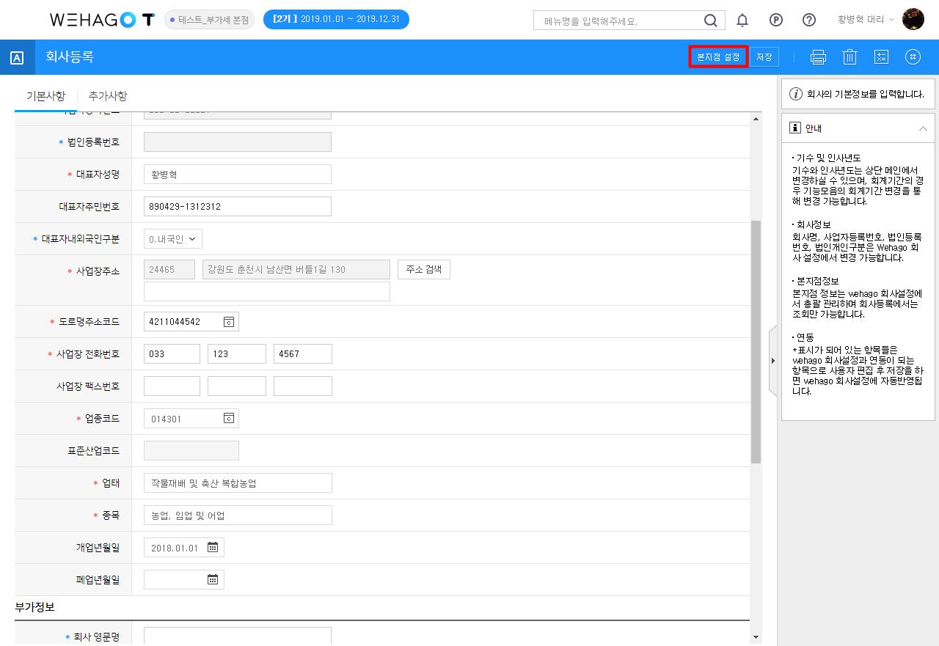
Task: Open the 개업년월일 calendar picker
Action: click(x=213, y=547)
